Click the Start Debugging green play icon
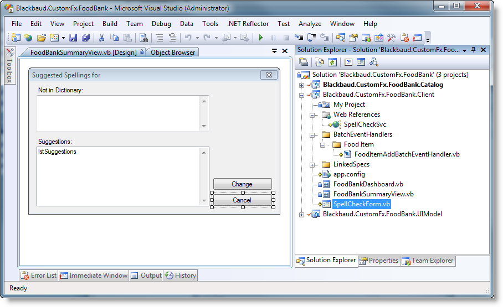The width and height of the screenshot is (503, 307). click(x=261, y=38)
